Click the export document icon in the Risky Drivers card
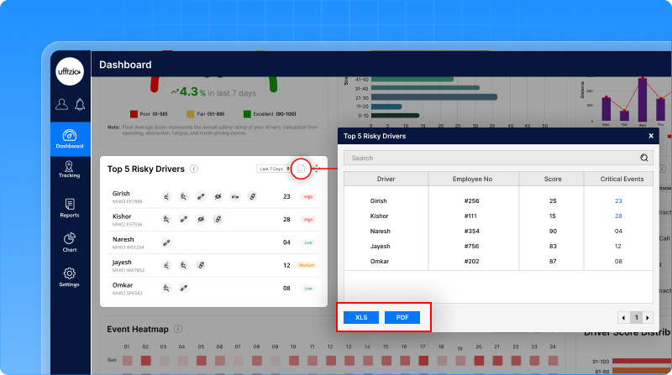The width and height of the screenshot is (672, 375). [x=302, y=169]
